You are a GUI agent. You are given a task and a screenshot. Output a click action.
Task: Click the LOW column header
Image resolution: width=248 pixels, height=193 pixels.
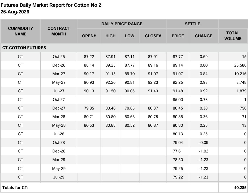point(129,36)
